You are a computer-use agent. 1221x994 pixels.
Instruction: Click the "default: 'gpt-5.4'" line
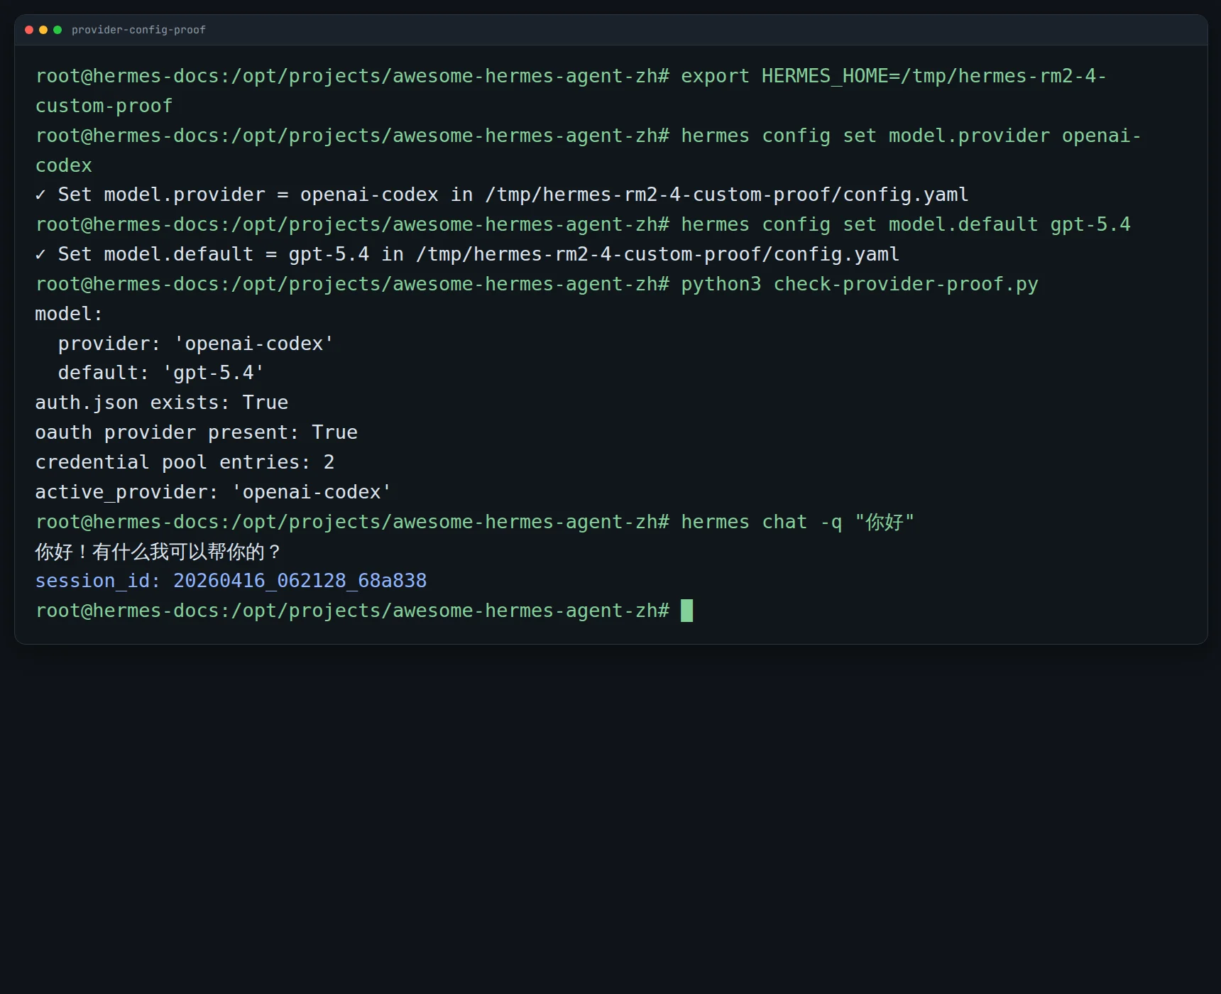(161, 373)
